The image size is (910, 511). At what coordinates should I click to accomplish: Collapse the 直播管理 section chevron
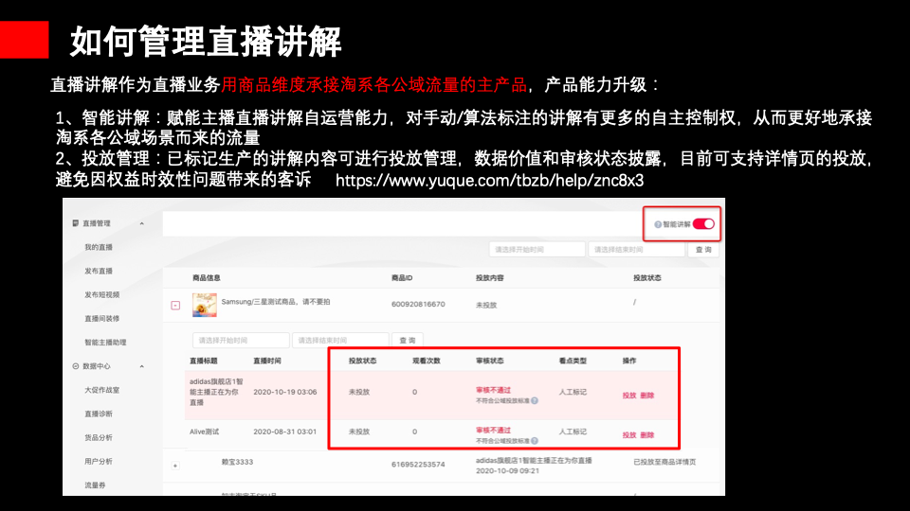(x=142, y=223)
